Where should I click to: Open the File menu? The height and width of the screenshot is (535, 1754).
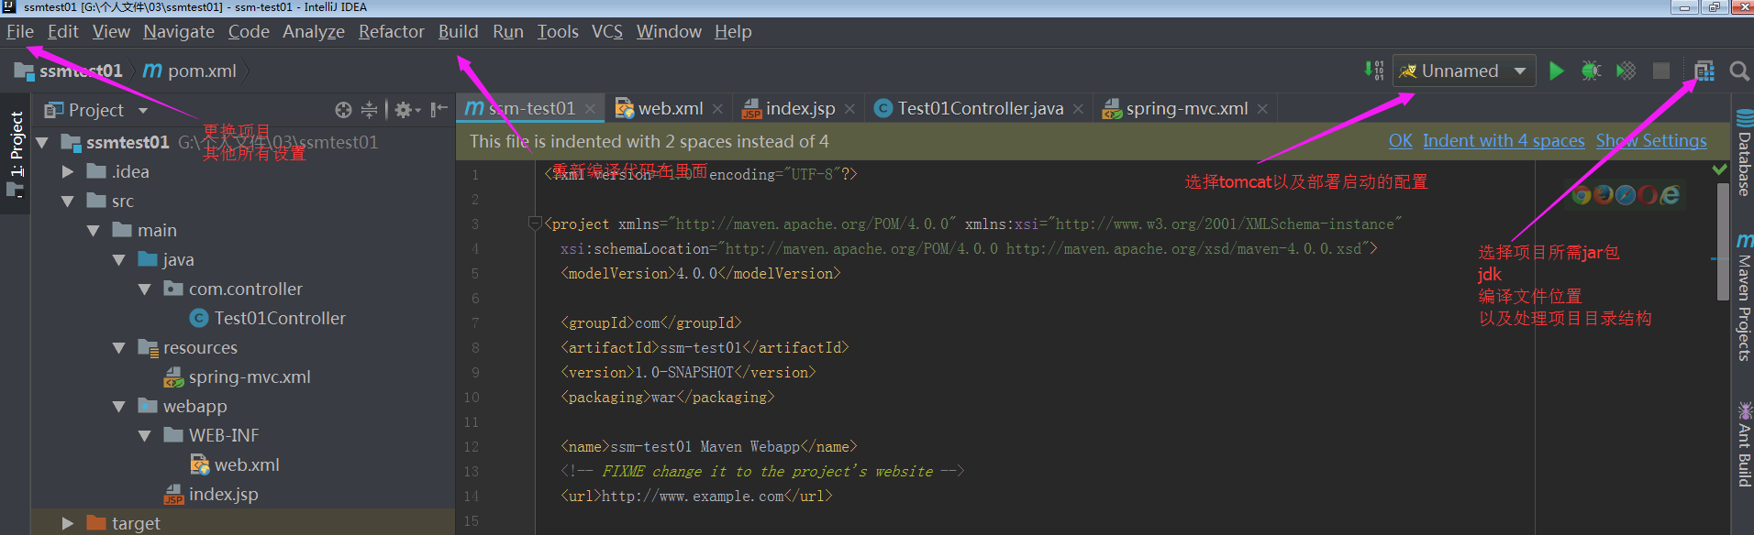point(19,31)
